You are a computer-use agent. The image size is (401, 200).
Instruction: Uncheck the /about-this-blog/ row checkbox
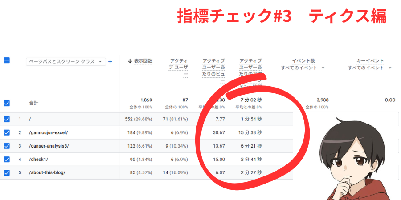click(7, 172)
